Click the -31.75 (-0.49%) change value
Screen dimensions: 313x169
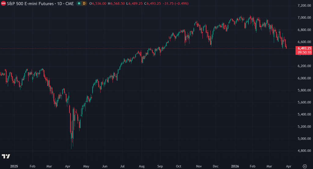(x=177, y=3)
